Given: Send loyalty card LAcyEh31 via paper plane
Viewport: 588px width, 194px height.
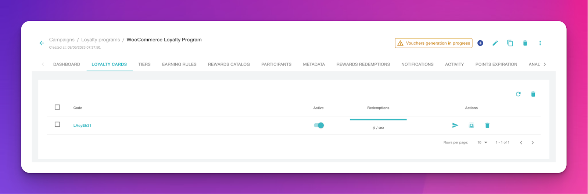Looking at the screenshot, I should [455, 125].
